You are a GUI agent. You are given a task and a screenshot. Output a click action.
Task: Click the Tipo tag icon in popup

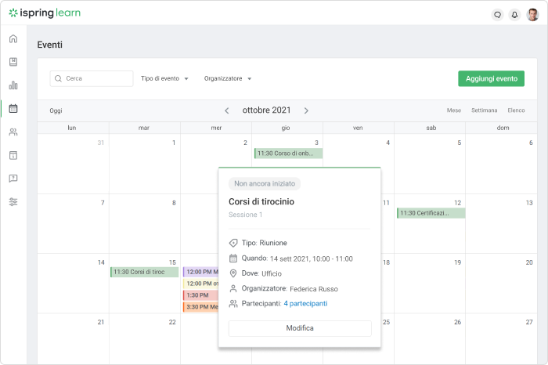pos(233,243)
